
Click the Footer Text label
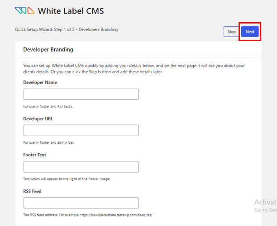34,155
